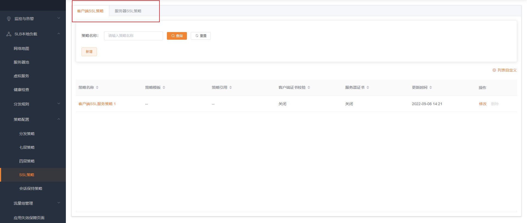Sort by 策略模板 column sort icon

coord(164,87)
